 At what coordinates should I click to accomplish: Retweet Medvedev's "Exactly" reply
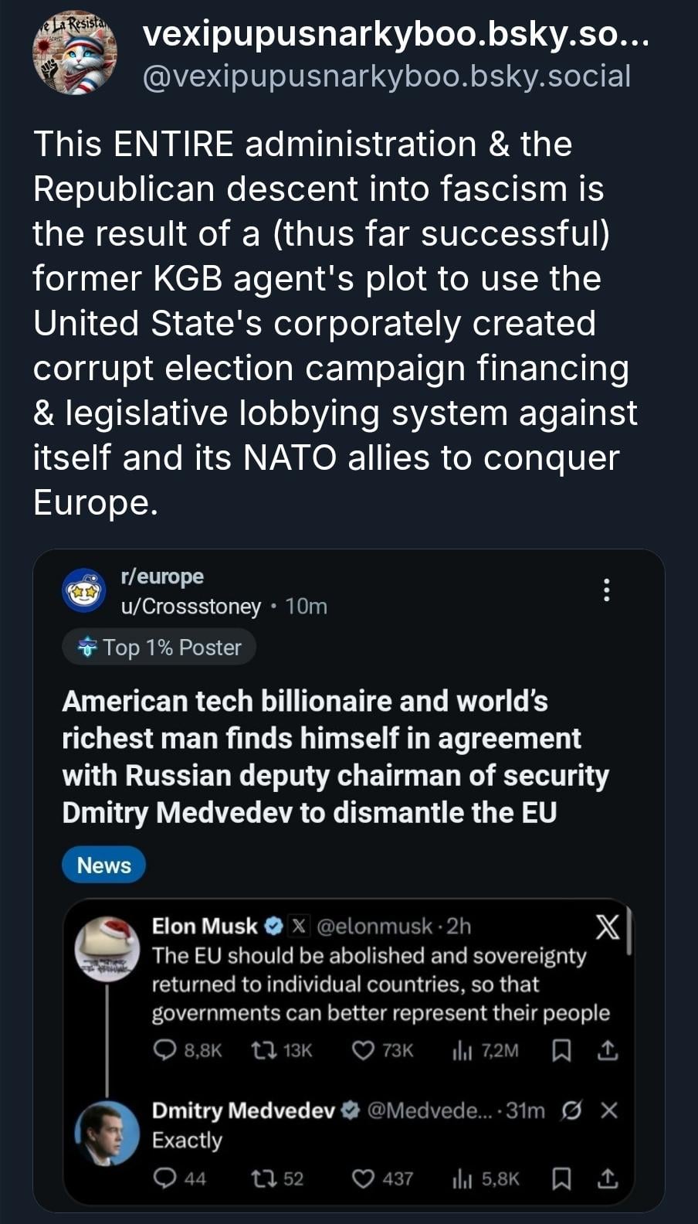point(261,1178)
